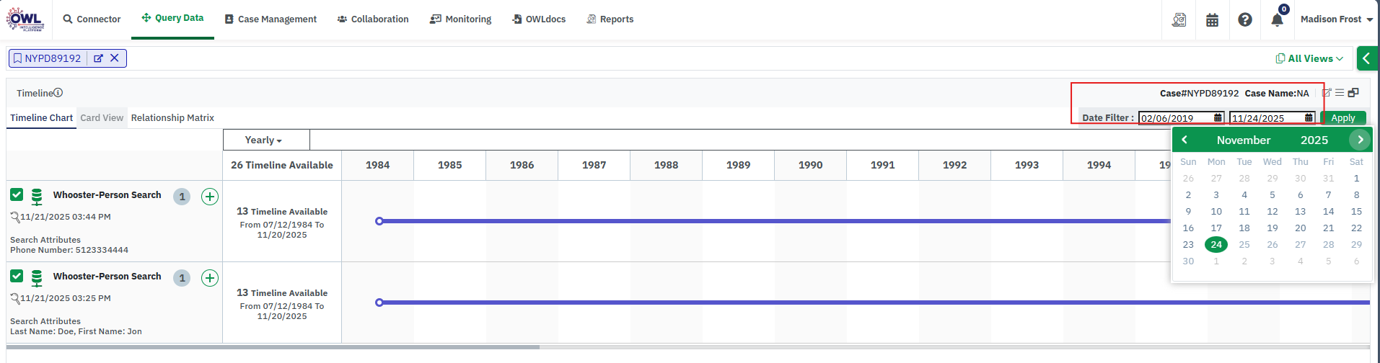This screenshot has height=363, width=1380.
Task: Open the Madison Frost user menu
Action: coord(1336,19)
